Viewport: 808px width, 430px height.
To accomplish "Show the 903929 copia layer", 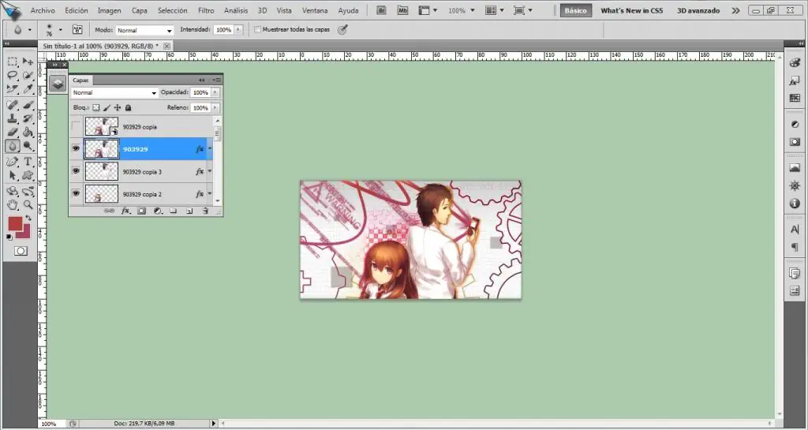I will (x=77, y=126).
